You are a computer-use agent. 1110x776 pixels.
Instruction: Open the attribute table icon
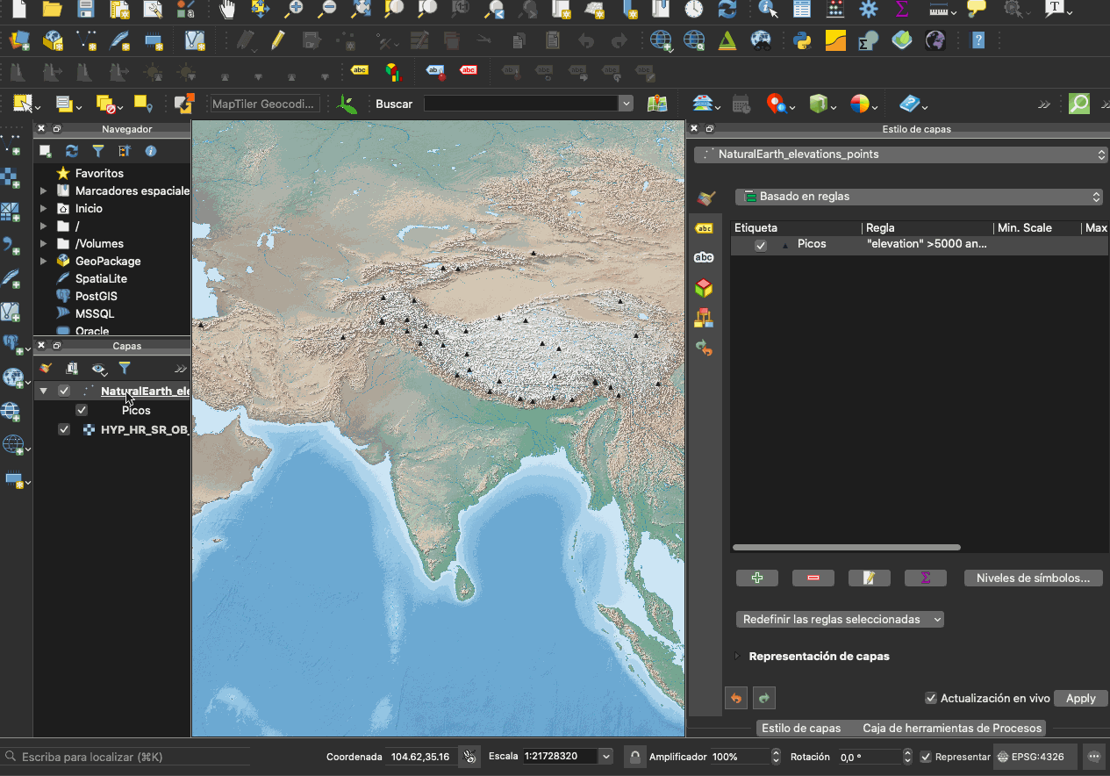pyautogui.click(x=802, y=10)
